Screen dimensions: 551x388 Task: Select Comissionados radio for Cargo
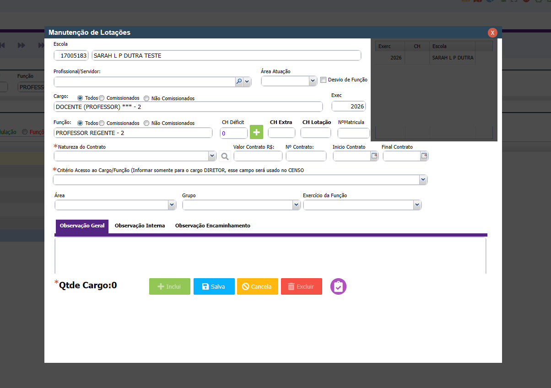(x=102, y=98)
